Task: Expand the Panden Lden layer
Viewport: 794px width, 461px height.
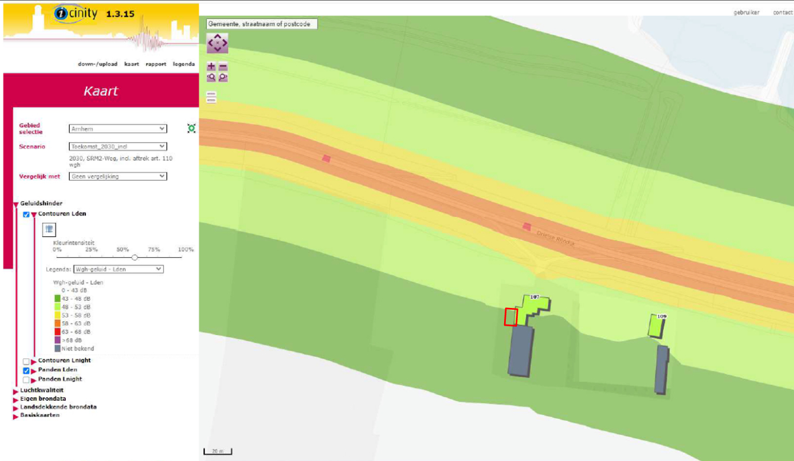Action: tap(34, 371)
